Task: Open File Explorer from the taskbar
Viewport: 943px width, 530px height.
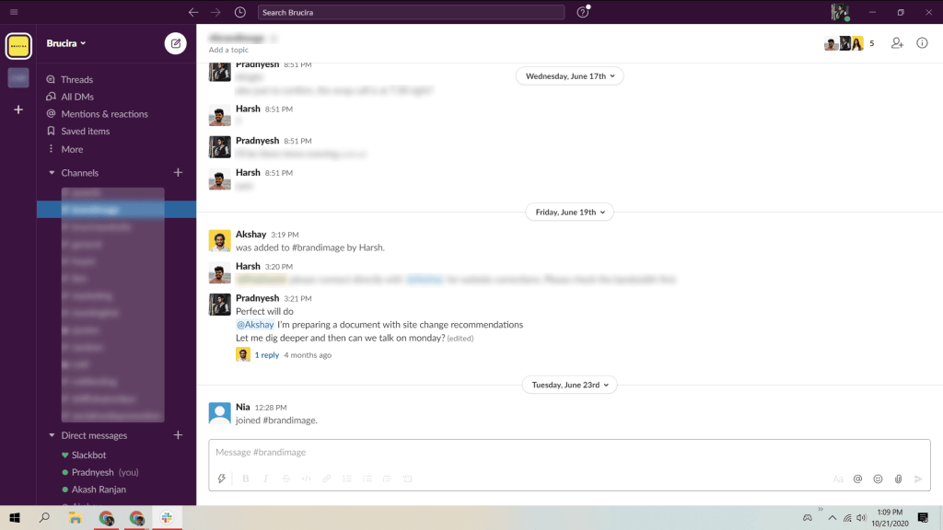Action: (76, 518)
